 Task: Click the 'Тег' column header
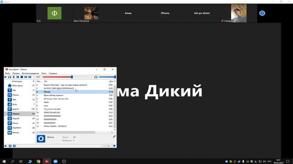tap(46, 81)
